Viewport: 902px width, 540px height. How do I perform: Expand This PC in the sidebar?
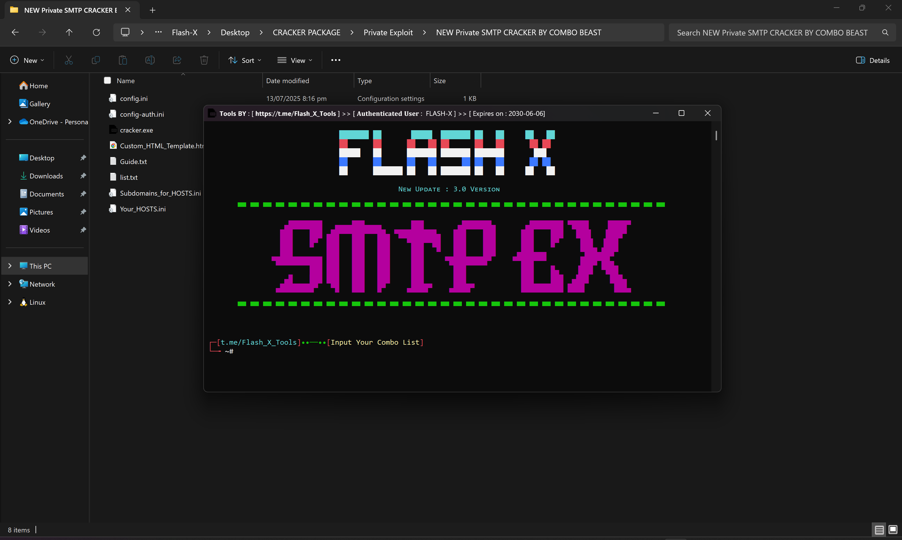pyautogui.click(x=10, y=266)
